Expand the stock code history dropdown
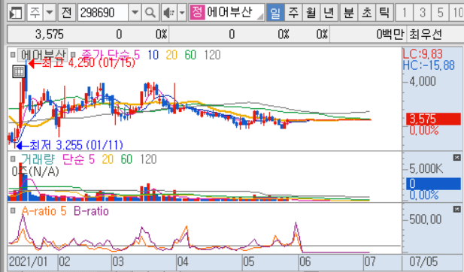This screenshot has width=464, height=272. click(135, 13)
